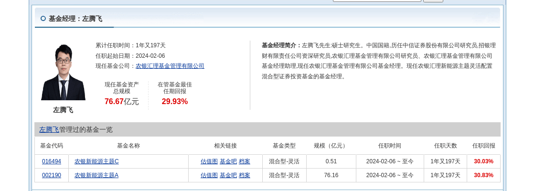Click tenure period cell in 002190 row
Viewport: 535px width, 191px height.
(390, 175)
